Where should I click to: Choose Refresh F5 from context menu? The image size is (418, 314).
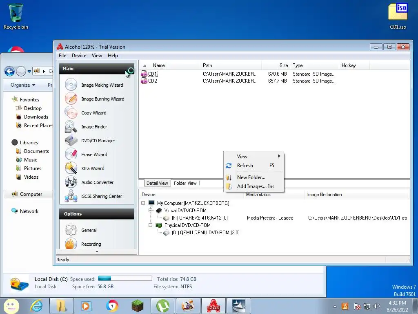(x=254, y=166)
